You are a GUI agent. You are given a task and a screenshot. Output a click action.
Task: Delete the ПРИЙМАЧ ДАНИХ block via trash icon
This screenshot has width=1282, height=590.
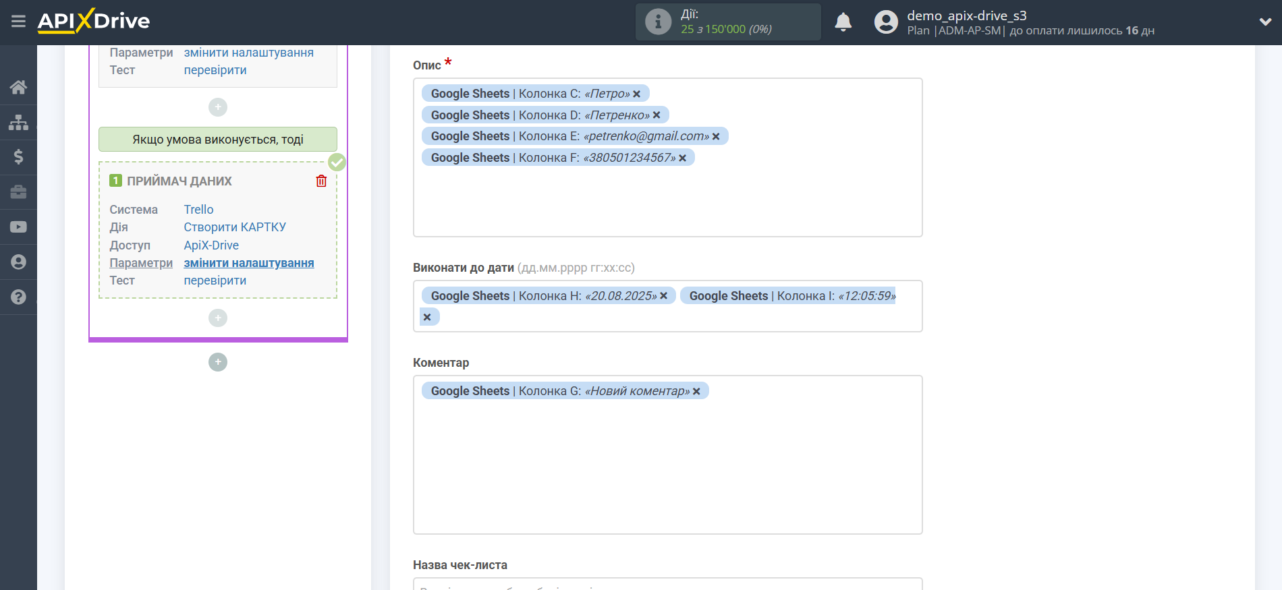click(321, 181)
